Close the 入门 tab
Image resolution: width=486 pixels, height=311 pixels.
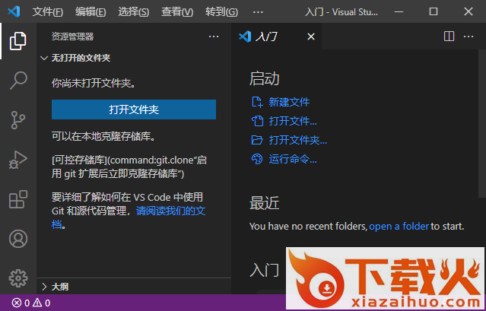point(311,36)
